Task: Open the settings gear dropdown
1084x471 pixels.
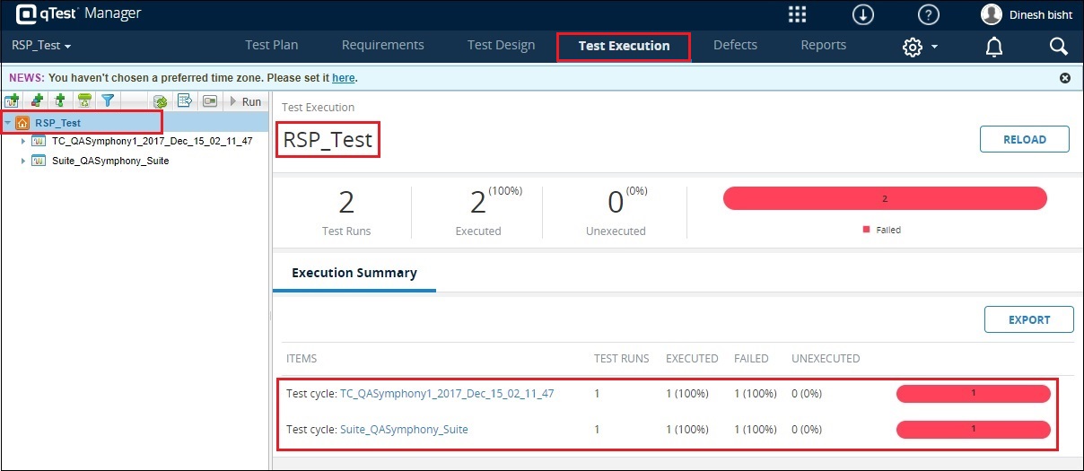Action: 920,47
